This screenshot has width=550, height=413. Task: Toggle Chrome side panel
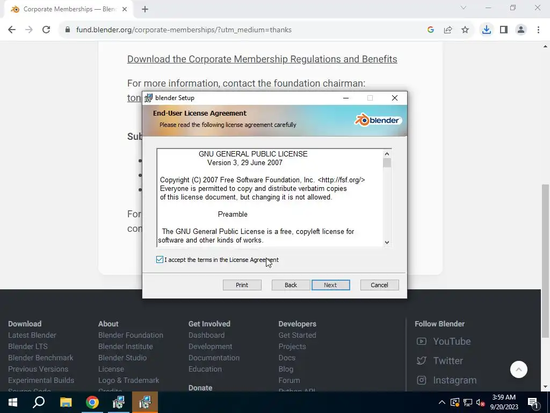[504, 30]
